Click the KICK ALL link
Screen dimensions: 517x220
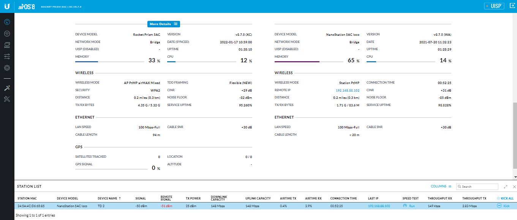pos(505,198)
